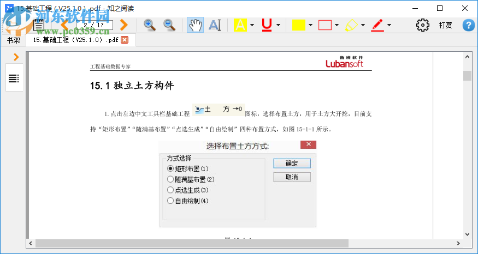Open highlighter marker options dropdown

[x=363, y=25]
